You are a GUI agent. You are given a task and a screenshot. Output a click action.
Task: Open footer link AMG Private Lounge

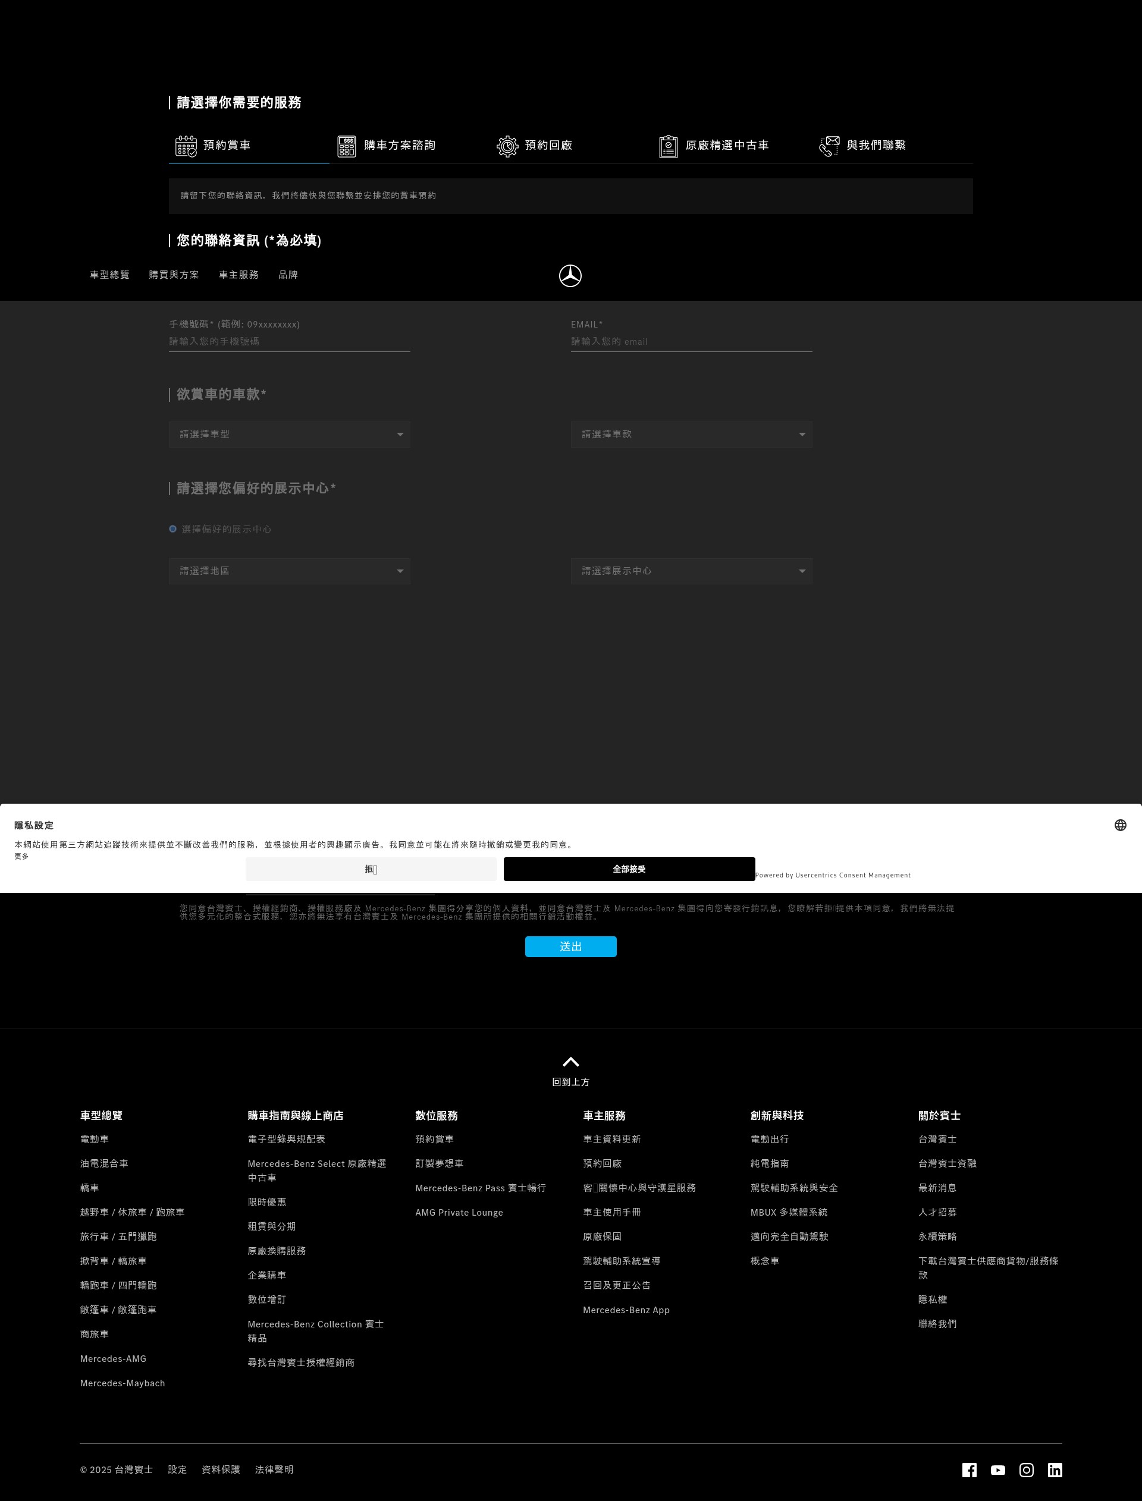pyautogui.click(x=459, y=1212)
